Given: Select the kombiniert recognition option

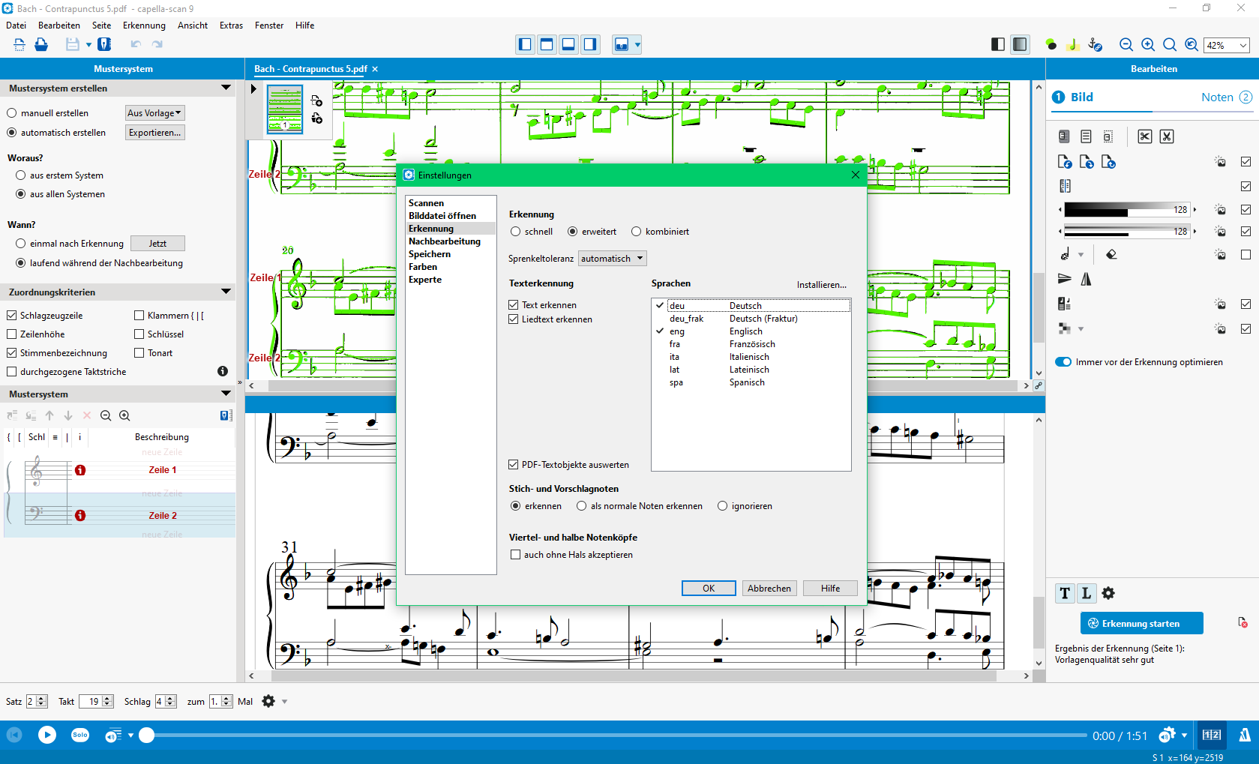Looking at the screenshot, I should (x=636, y=232).
